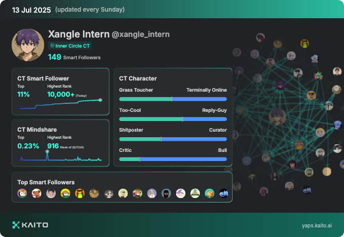
Task: Select the UFO alien follower avatar
Action: (195, 193)
